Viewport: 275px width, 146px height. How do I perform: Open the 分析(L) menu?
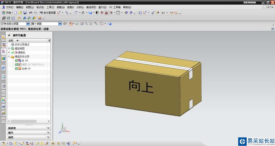pyautogui.click(x=80, y=7)
